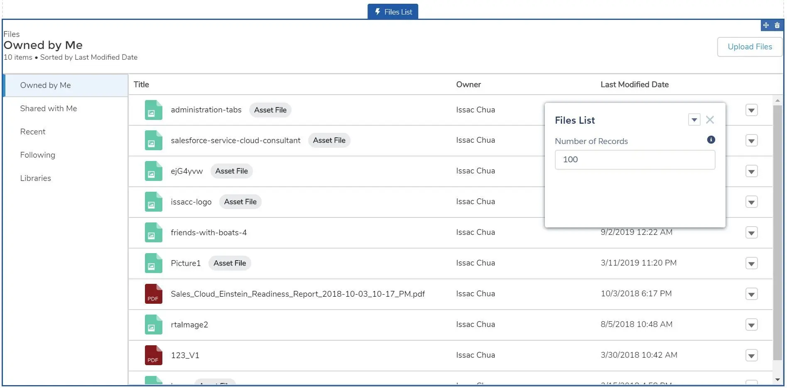Click the Last Modified Date column header

click(635, 85)
